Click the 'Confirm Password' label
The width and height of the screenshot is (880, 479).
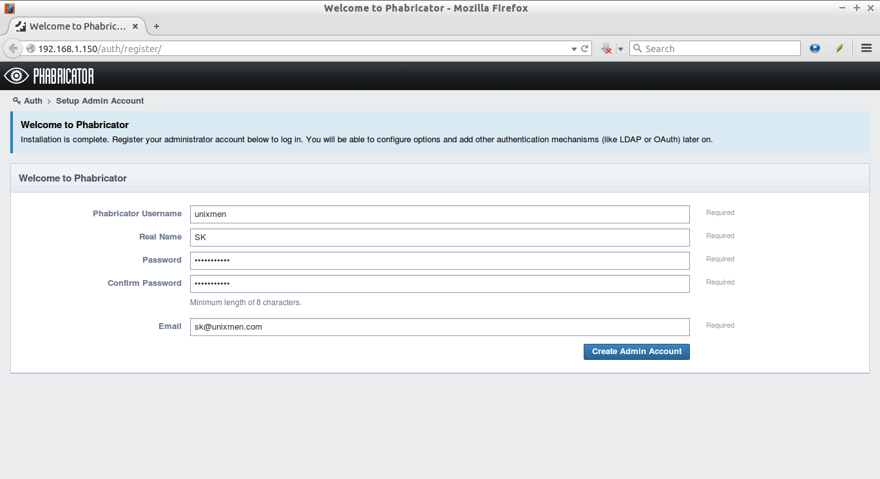[144, 283]
